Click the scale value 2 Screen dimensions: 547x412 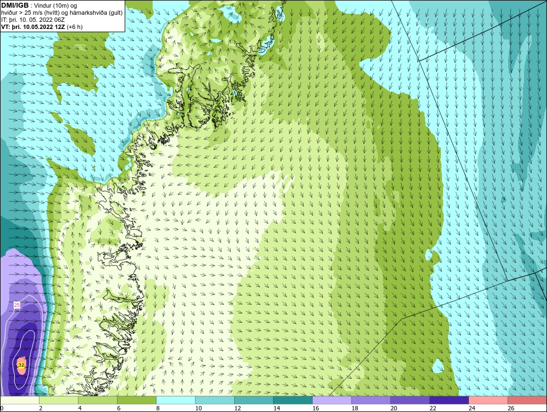click(41, 408)
